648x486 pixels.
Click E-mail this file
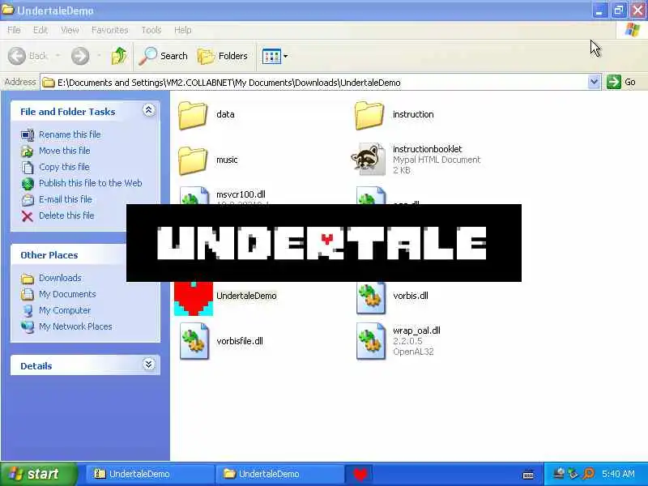(x=66, y=199)
